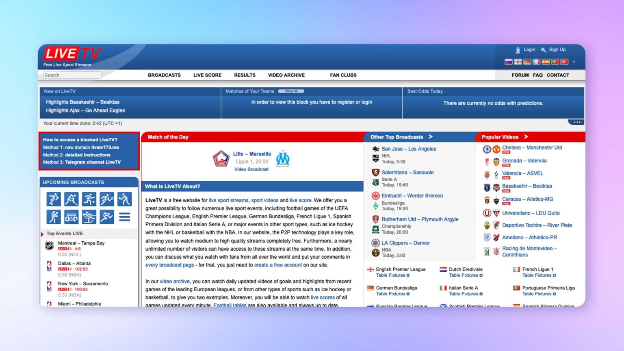
Task: Open the VIDEO ARCHIVE menu
Action: pyautogui.click(x=286, y=75)
